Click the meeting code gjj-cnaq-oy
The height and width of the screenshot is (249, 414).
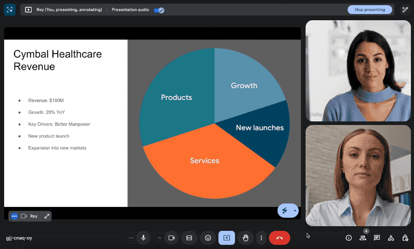[19, 238]
